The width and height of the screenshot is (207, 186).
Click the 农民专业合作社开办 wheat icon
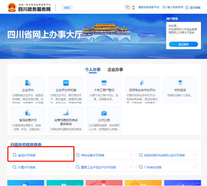click(142, 83)
